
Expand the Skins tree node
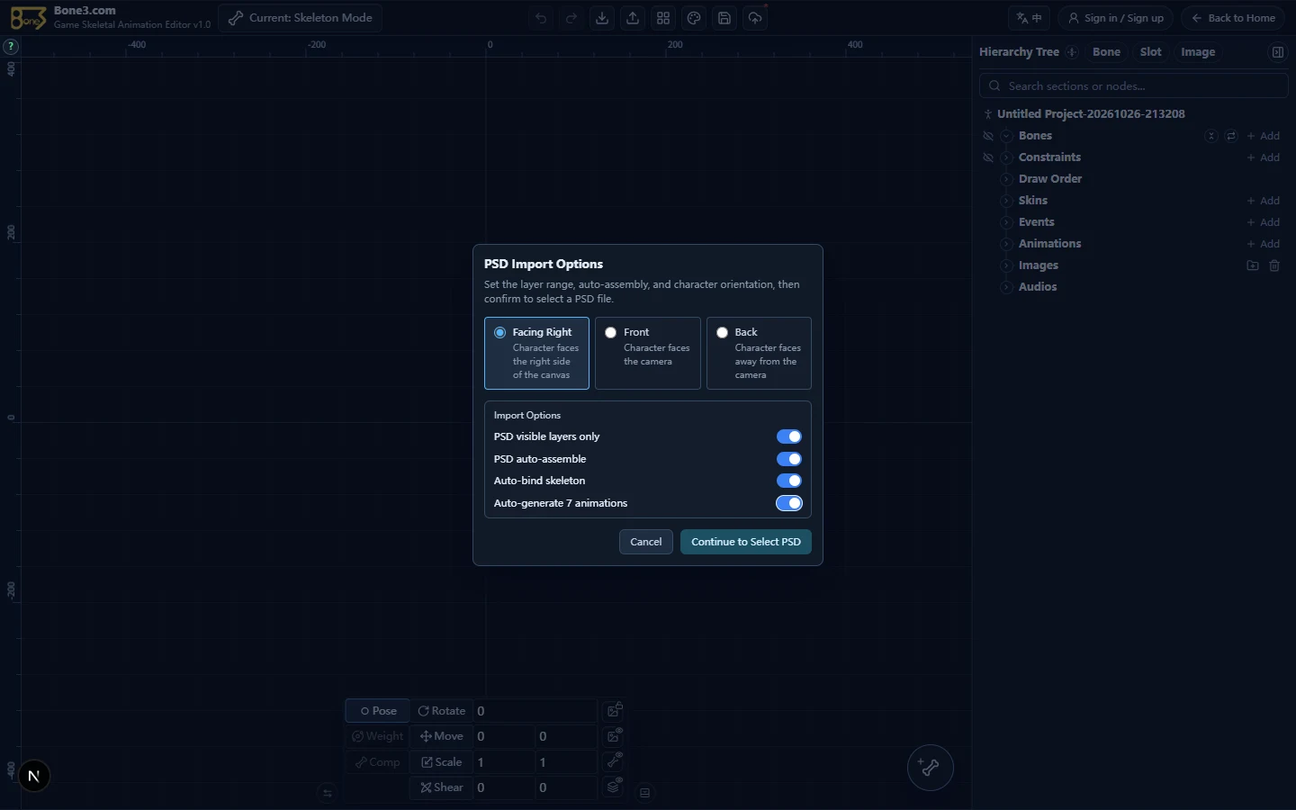tap(1006, 201)
